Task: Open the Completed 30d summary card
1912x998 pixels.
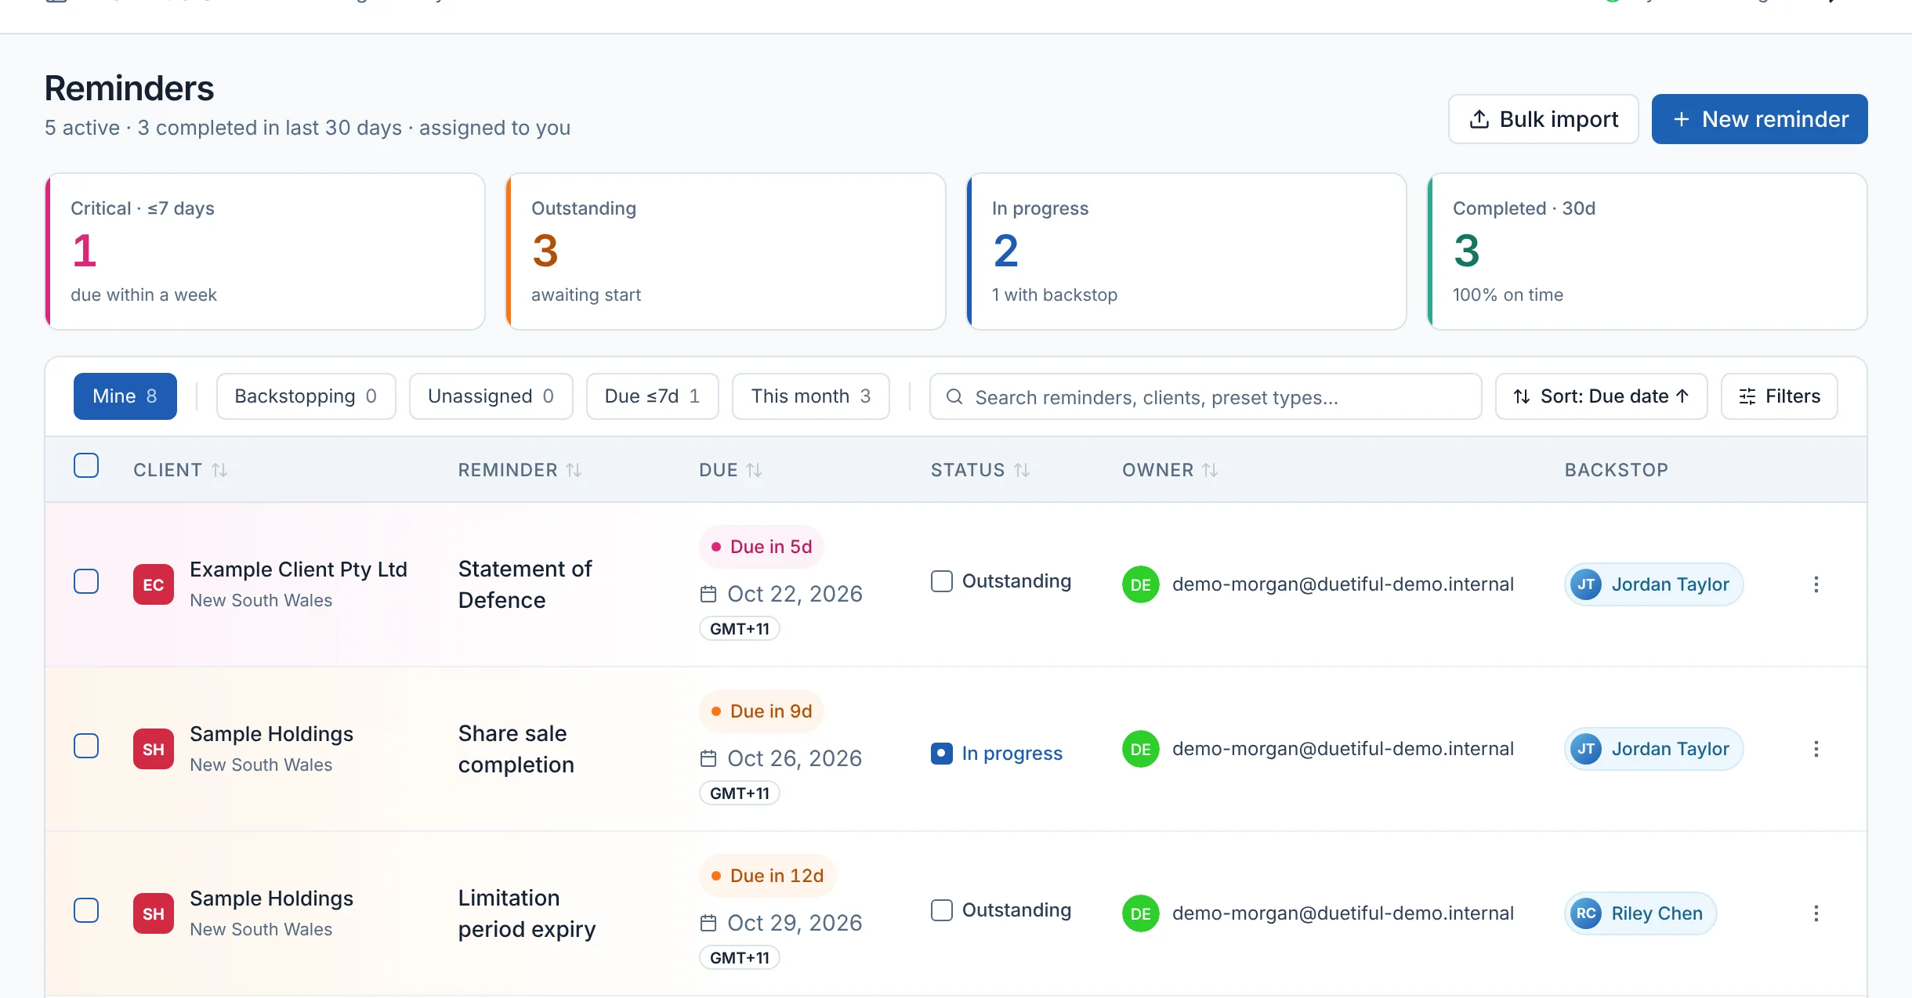Action: 1647,251
